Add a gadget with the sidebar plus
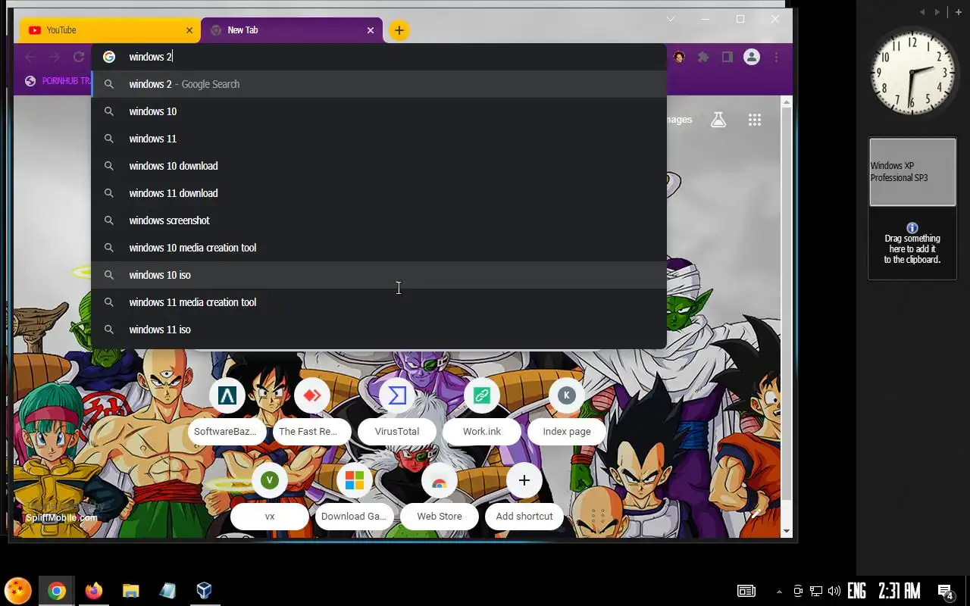 pos(959,12)
